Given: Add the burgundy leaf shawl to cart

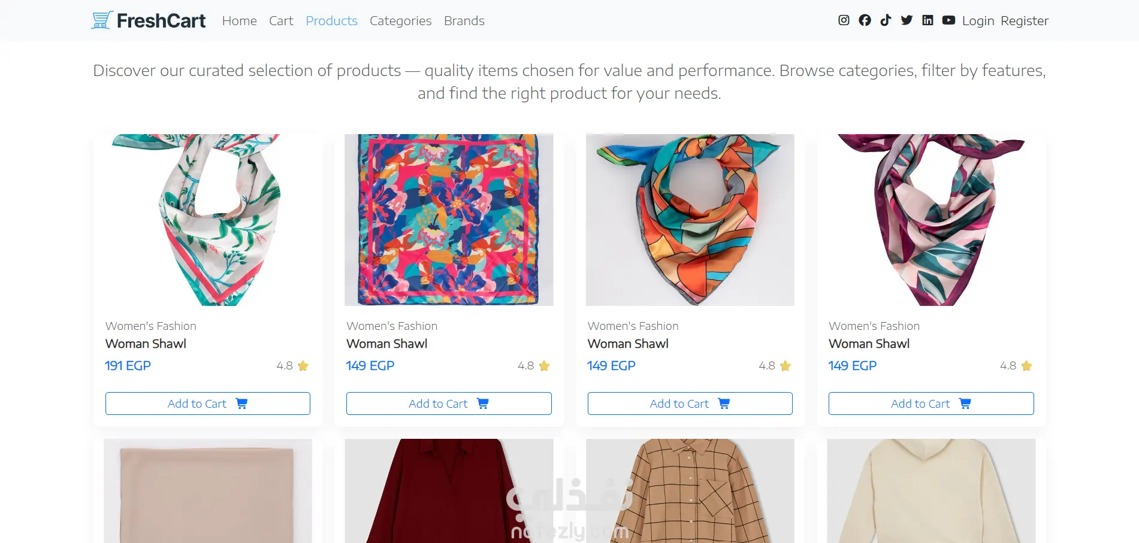Looking at the screenshot, I should coord(931,404).
